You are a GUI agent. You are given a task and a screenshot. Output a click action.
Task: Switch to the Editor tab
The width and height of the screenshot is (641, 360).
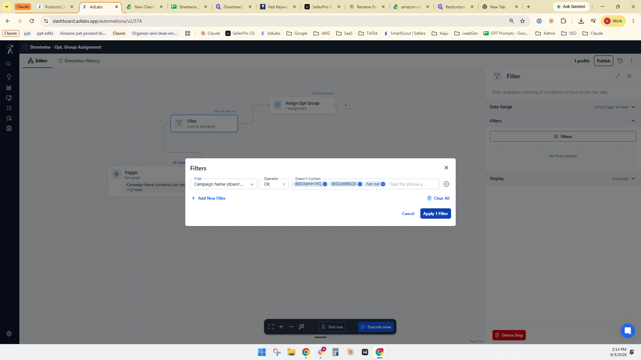point(37,61)
